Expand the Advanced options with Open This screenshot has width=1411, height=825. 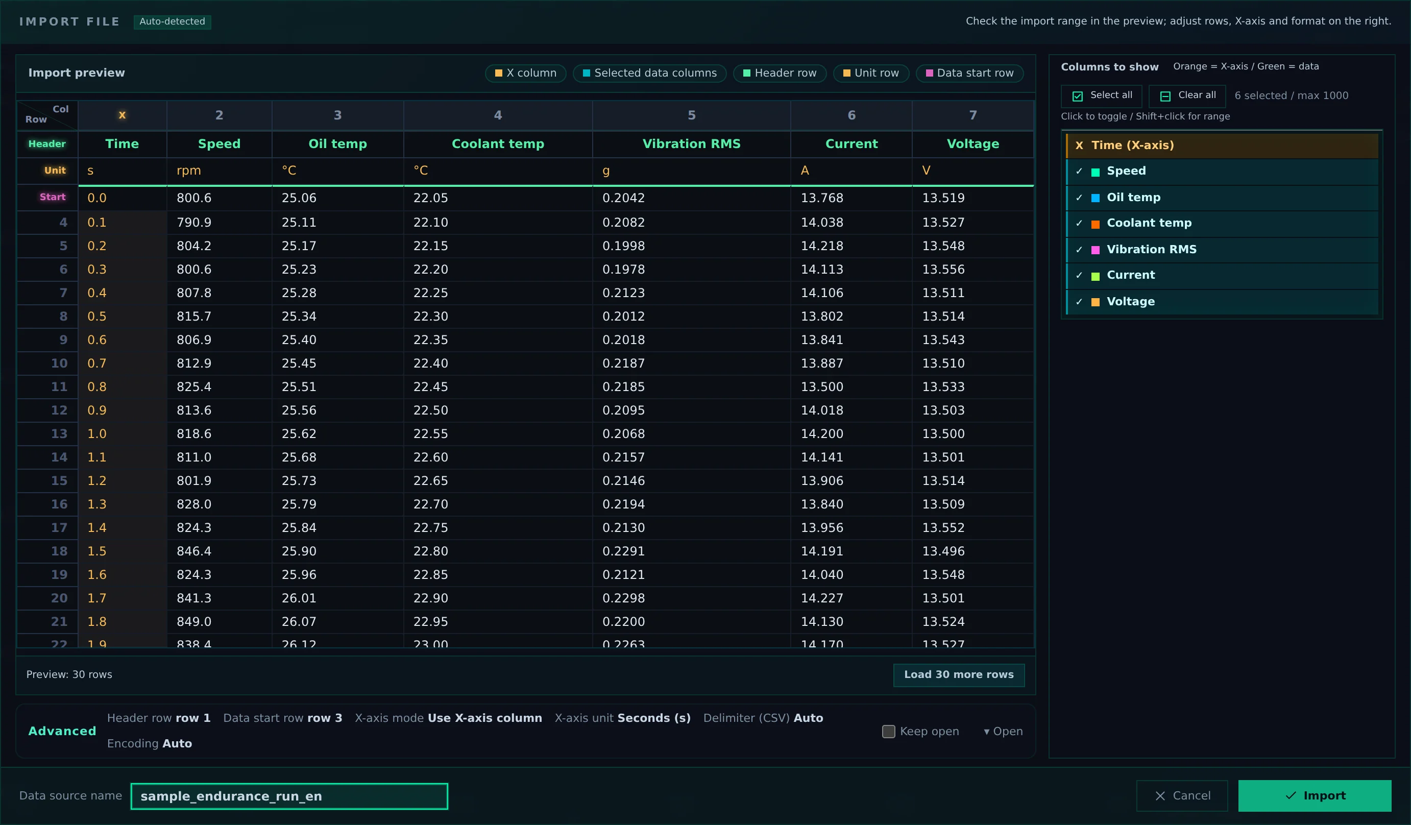1003,732
